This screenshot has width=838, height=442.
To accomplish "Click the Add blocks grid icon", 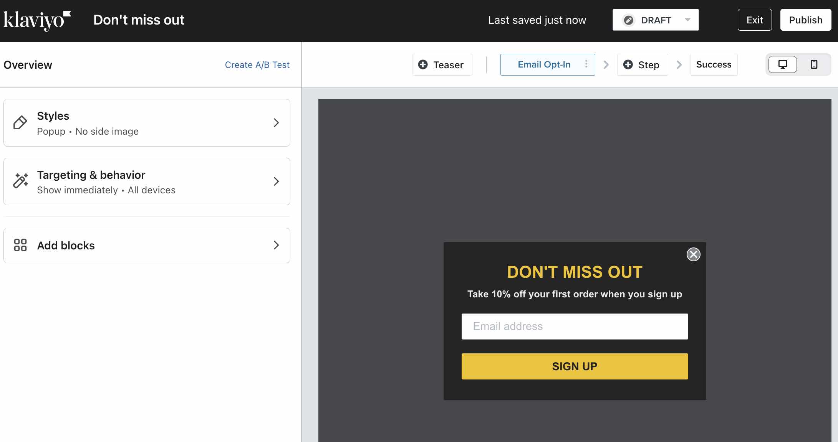I will 20,245.
